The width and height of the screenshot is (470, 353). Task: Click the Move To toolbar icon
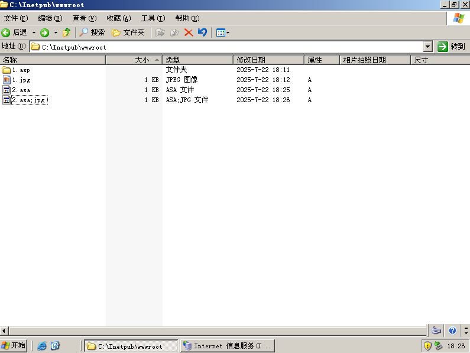[160, 32]
